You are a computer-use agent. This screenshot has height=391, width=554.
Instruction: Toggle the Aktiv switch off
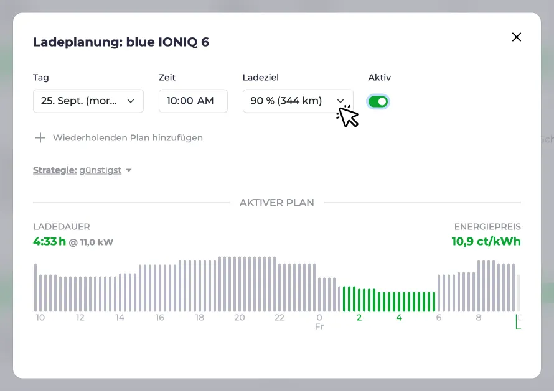(x=378, y=101)
